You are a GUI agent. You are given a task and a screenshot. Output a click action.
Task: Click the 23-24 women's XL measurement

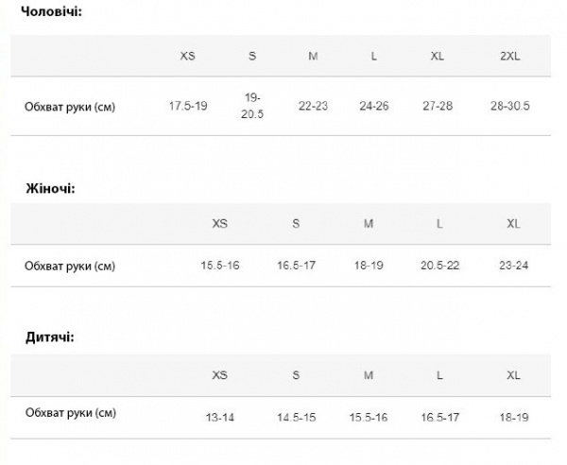click(x=513, y=266)
